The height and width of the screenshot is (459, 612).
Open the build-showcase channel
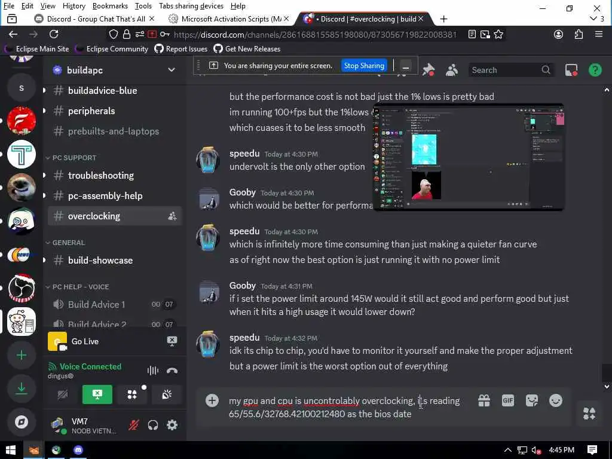[x=114, y=261]
